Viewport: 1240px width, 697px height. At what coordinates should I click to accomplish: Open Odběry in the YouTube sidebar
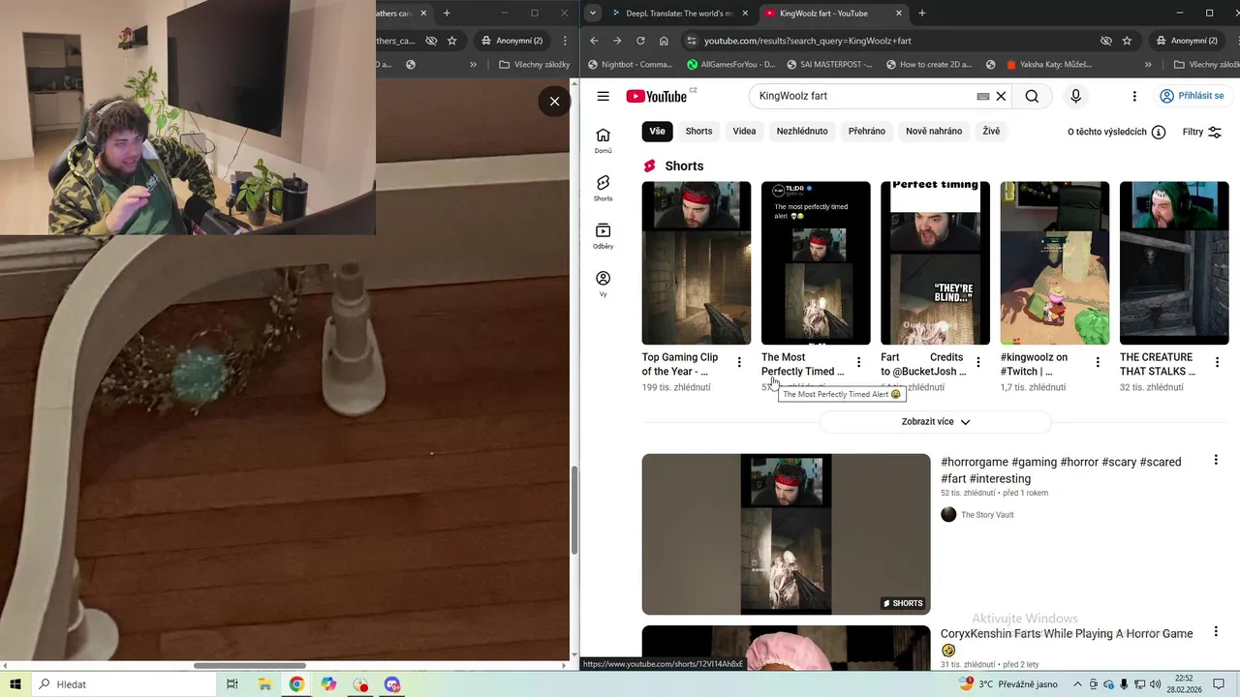point(603,236)
